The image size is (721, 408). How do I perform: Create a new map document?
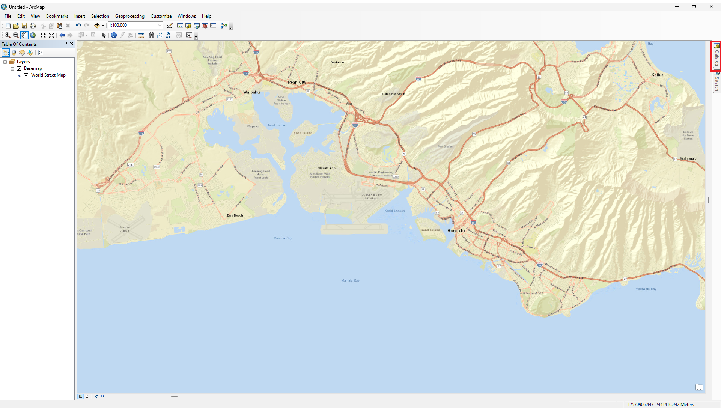tap(8, 26)
